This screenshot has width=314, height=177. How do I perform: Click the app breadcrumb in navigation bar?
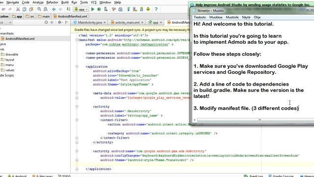click(x=17, y=16)
